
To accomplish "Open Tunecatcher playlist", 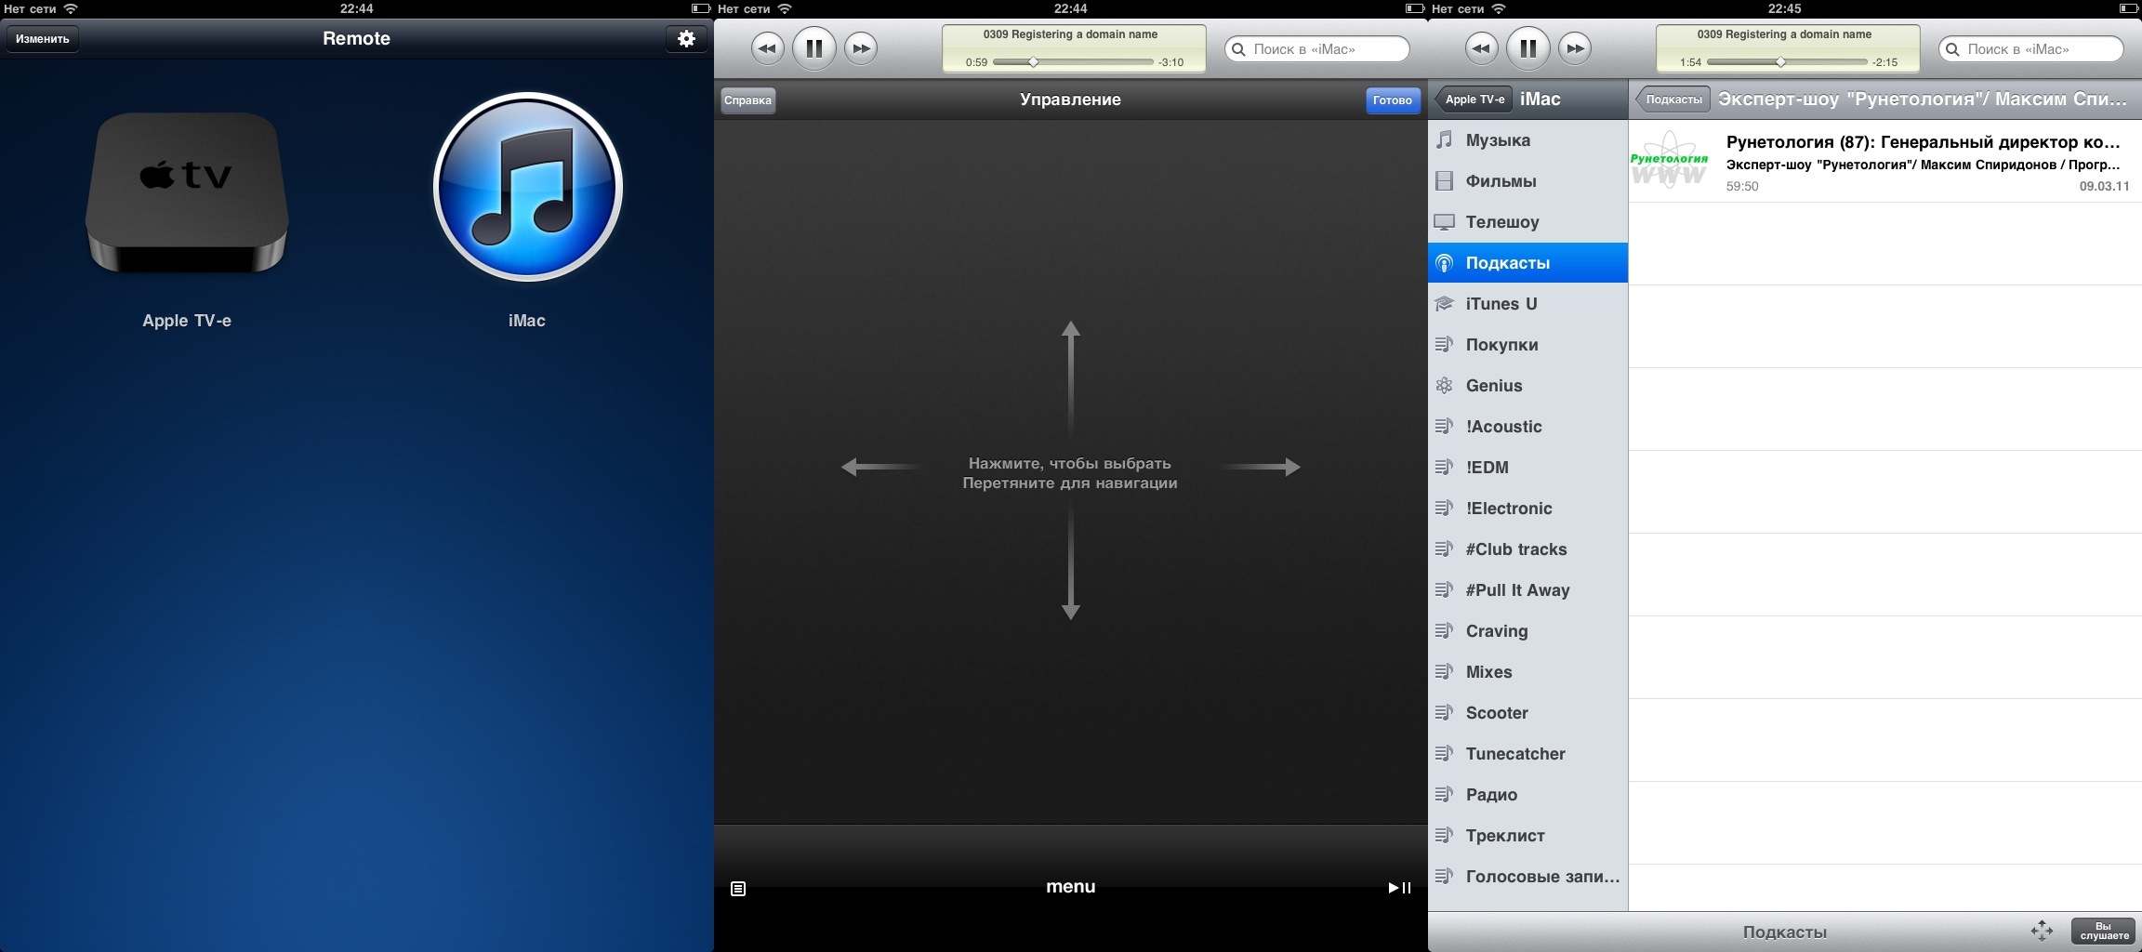I will pyautogui.click(x=1527, y=754).
